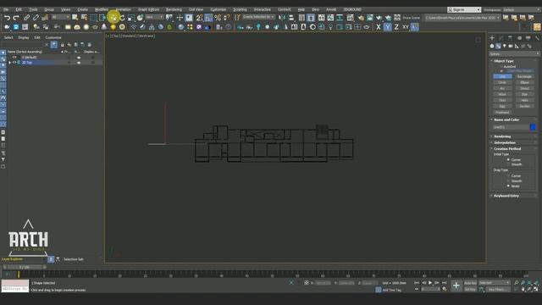542x305 pixels.
Task: Toggle the Percent Snap icon
Action: tap(218, 18)
